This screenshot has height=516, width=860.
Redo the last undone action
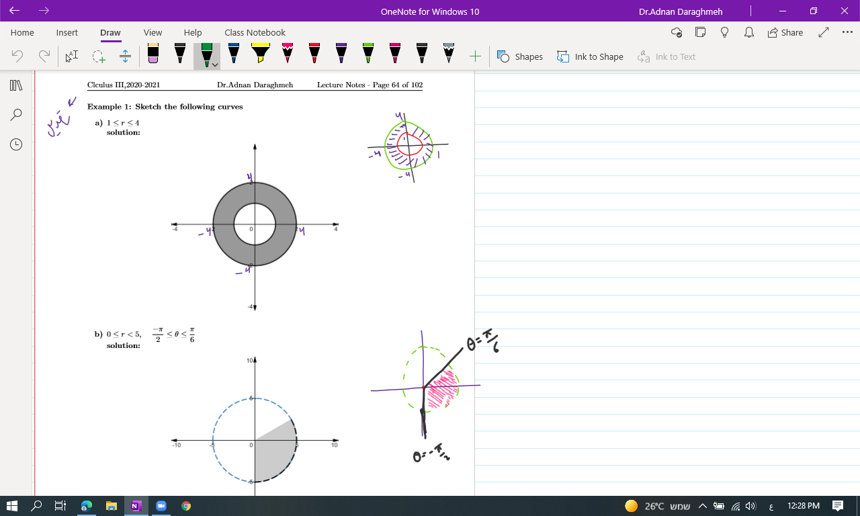(44, 56)
